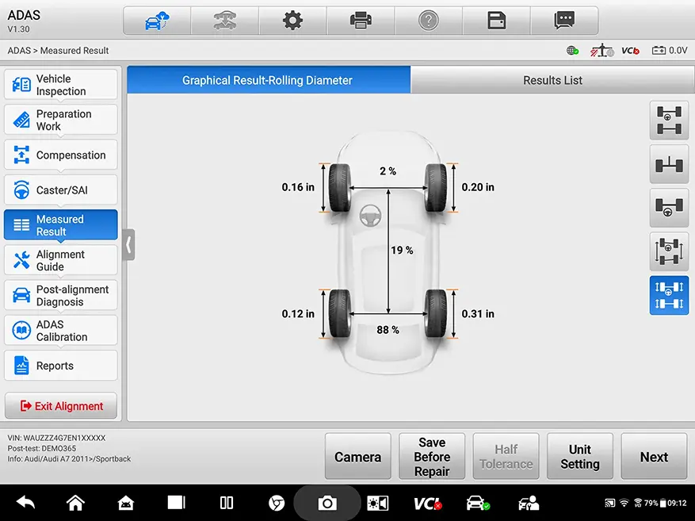This screenshot has width=695, height=521.
Task: Click the Unit Setting button
Action: [x=579, y=457]
